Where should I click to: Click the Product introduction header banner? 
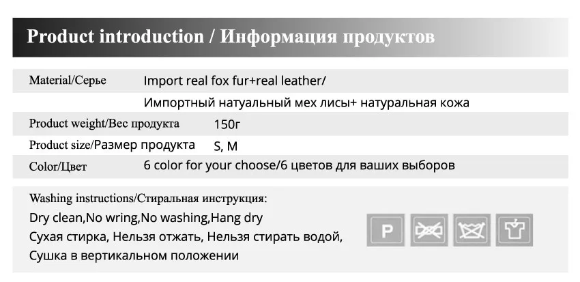coord(291,38)
